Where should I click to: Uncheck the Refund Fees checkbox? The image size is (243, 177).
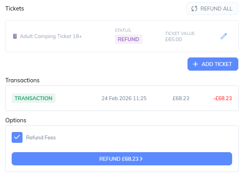click(17, 137)
